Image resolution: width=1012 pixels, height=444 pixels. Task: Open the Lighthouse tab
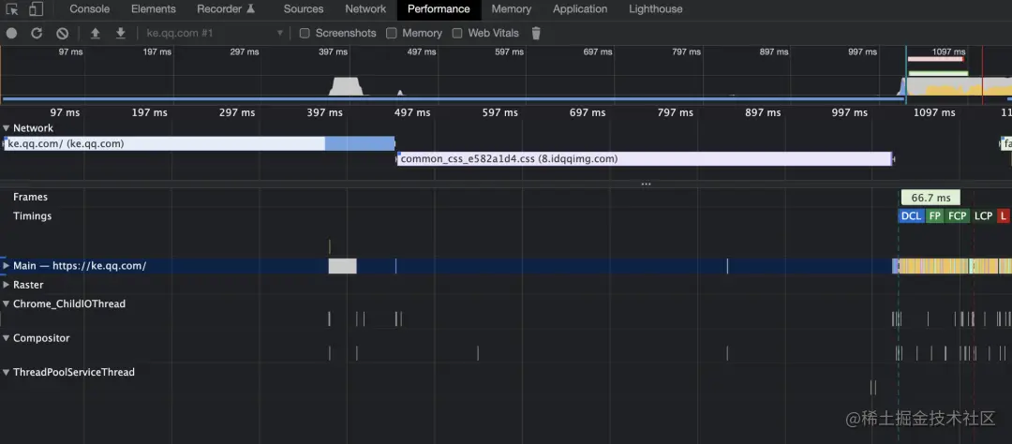[656, 9]
